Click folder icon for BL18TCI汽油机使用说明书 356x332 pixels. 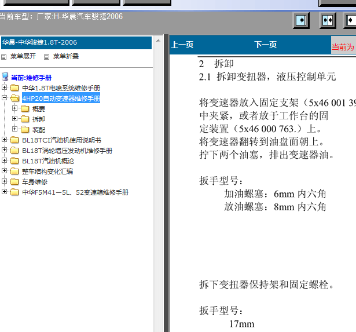(x=14, y=140)
